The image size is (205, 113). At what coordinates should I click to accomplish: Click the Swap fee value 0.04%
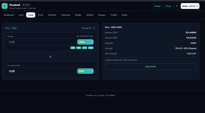[193, 43]
